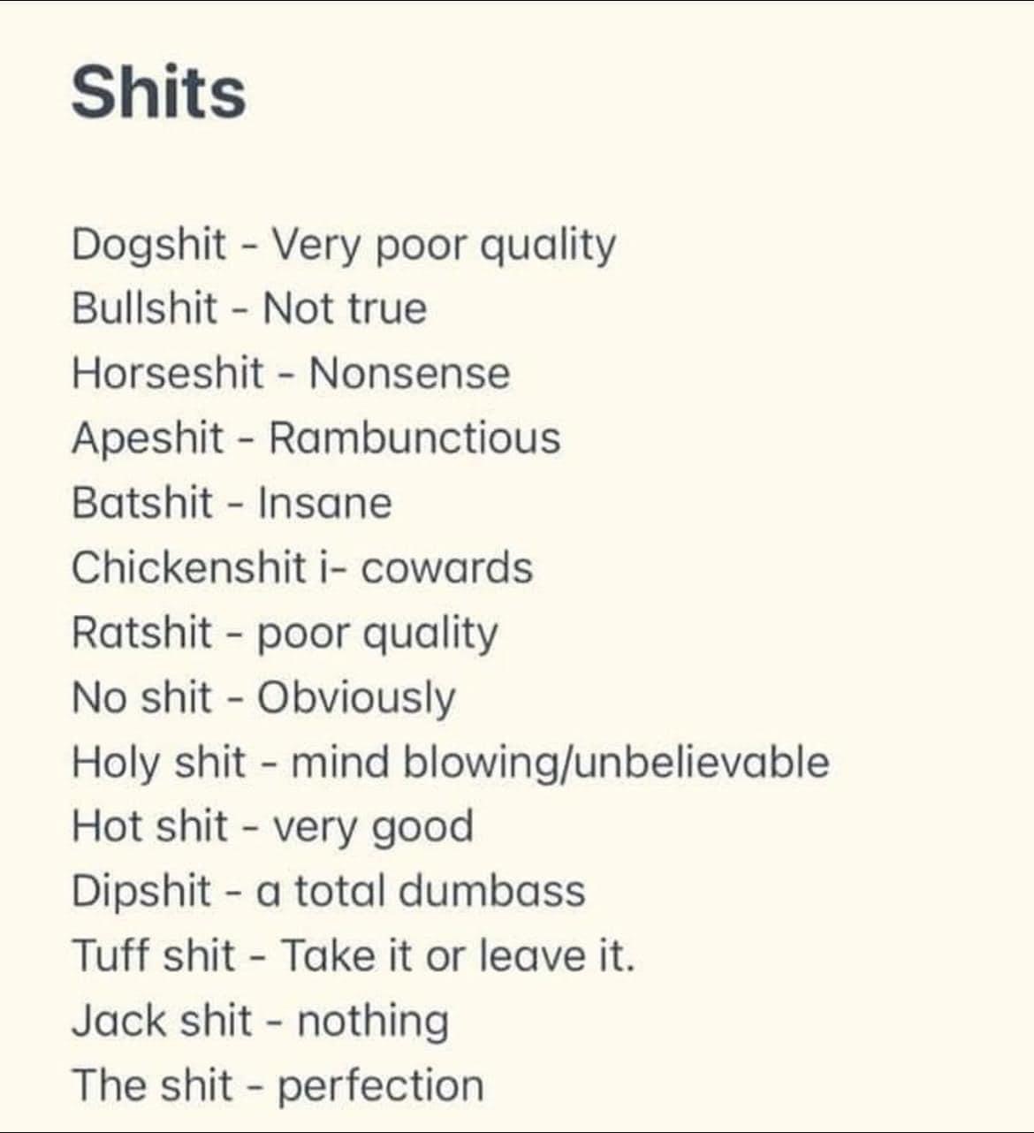This screenshot has width=1034, height=1133.
Task: Click the "mind blowing/unbelievable" definition
Action: 559,762
